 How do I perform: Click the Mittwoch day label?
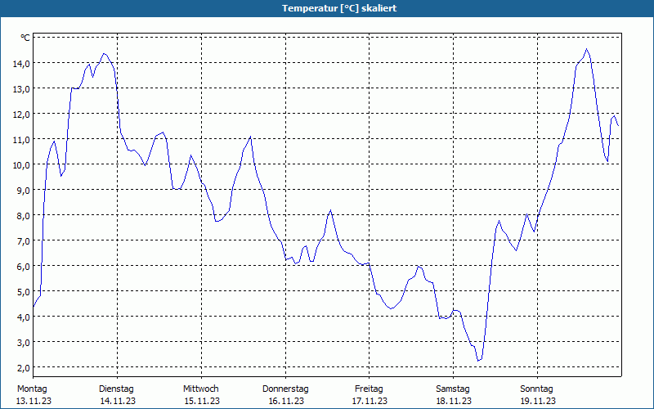pyautogui.click(x=201, y=389)
